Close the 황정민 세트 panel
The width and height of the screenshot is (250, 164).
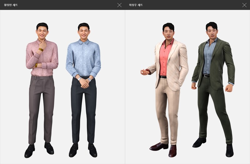click(x=120, y=5)
